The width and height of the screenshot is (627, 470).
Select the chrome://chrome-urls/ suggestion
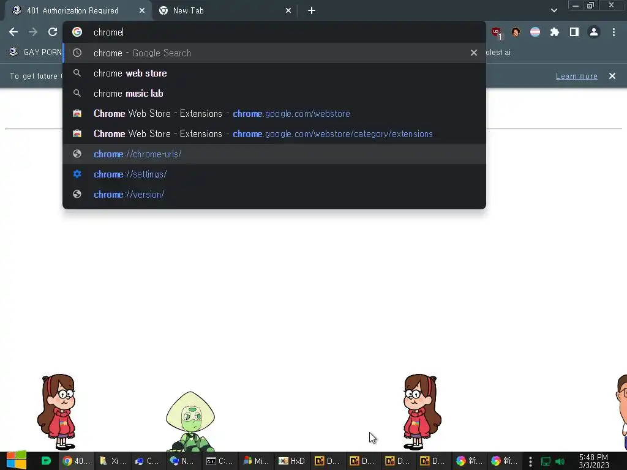pyautogui.click(x=274, y=154)
